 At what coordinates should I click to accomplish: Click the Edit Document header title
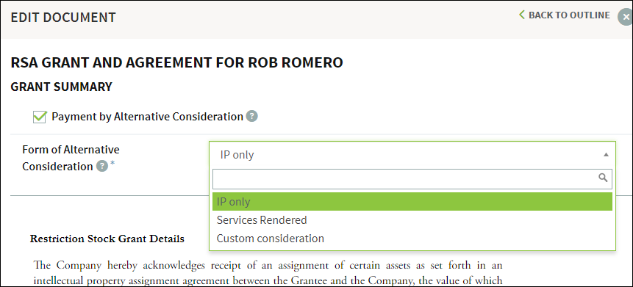(63, 18)
